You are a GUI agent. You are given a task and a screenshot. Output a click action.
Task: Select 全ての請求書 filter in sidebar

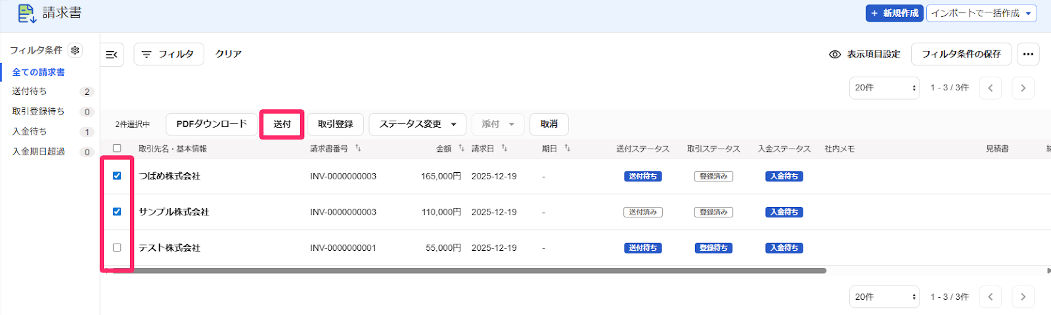click(39, 72)
